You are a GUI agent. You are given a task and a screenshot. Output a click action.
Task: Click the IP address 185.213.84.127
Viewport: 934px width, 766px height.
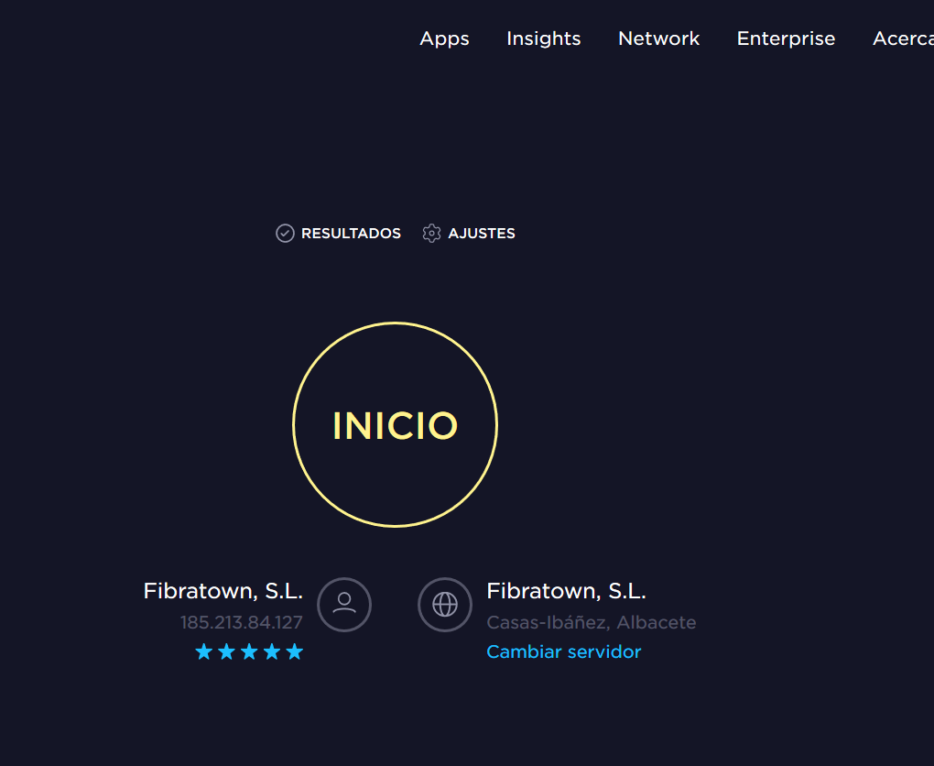(x=241, y=622)
